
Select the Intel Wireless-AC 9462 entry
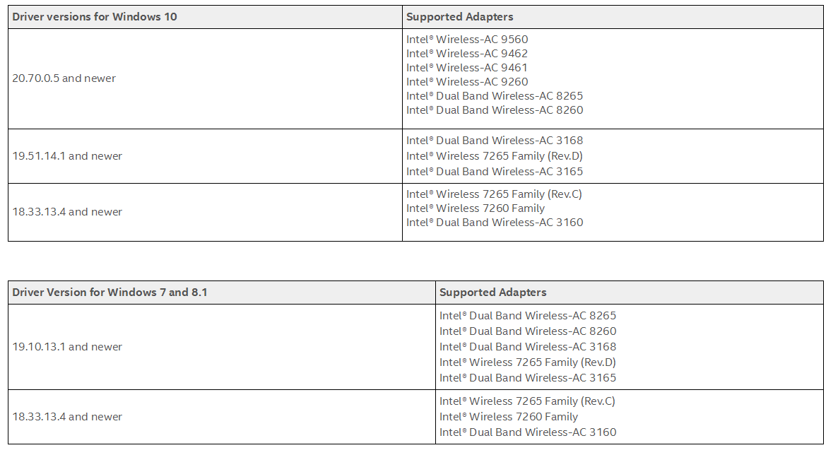467,54
